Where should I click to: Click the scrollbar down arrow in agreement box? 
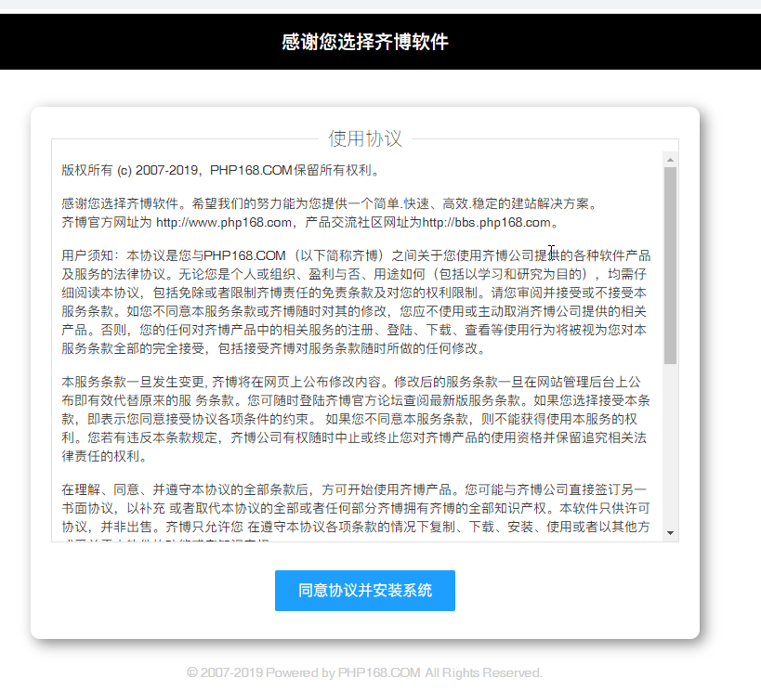[670, 534]
